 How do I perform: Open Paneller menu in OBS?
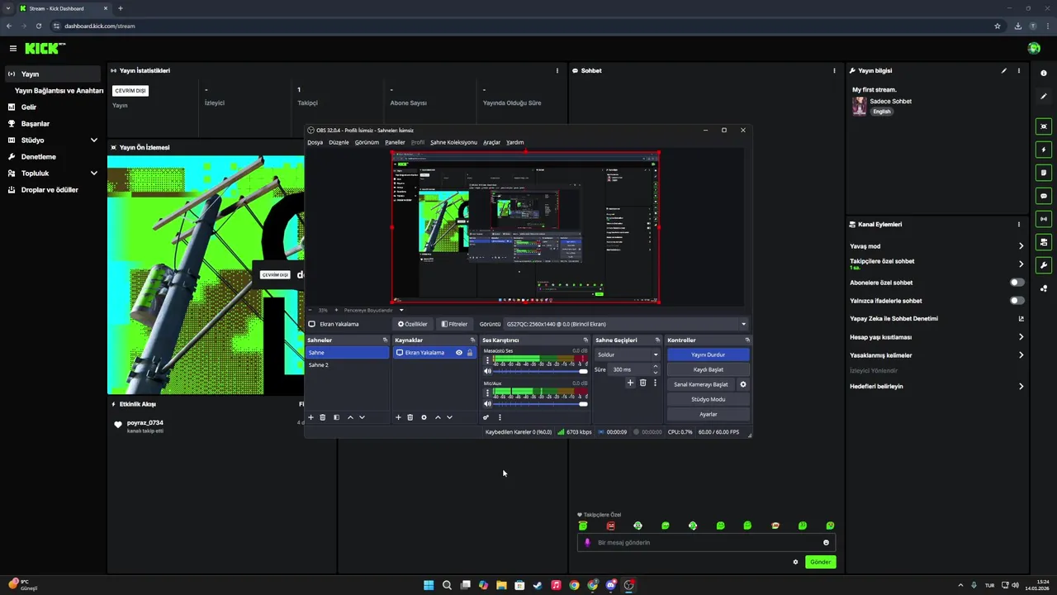pyautogui.click(x=395, y=142)
